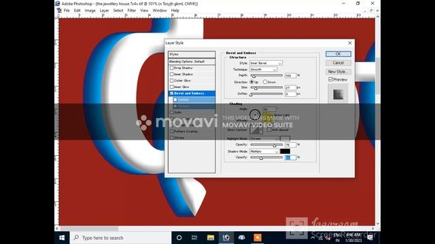Click the Highlight Opacity slider track

[266, 144]
